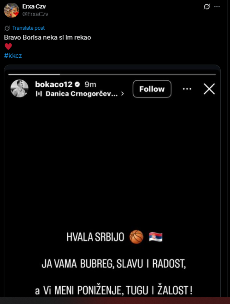
Task: Click the Danica Crnogorčev music label
Action: (82, 94)
